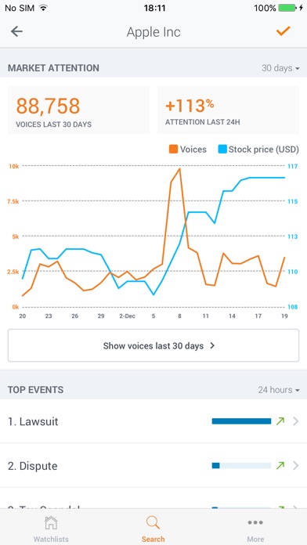
Task: Toggle the orange watchlist checkmark
Action: (283, 31)
